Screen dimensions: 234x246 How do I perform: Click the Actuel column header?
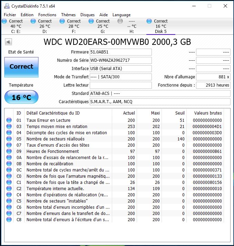124,113
